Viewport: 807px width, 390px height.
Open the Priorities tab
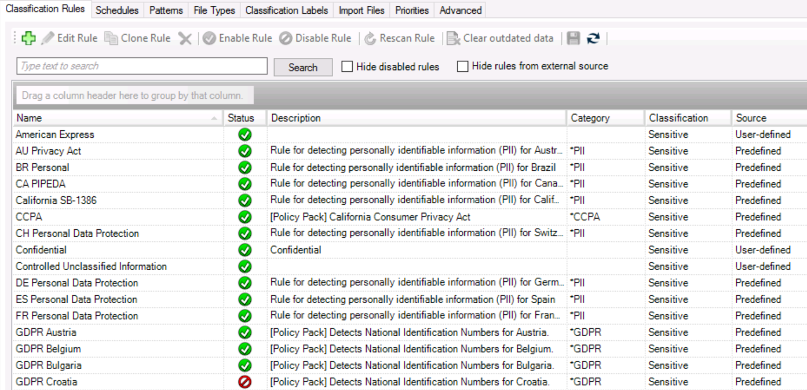click(x=411, y=10)
